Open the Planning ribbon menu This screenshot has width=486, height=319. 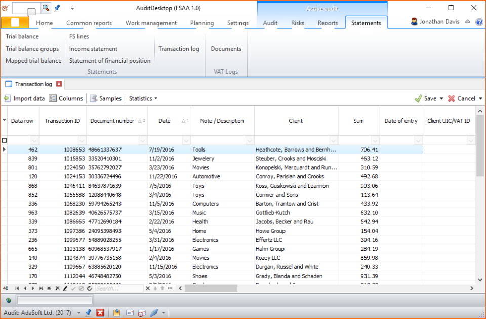point(201,23)
